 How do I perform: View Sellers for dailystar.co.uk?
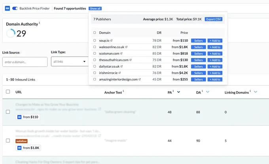[x=198, y=67]
